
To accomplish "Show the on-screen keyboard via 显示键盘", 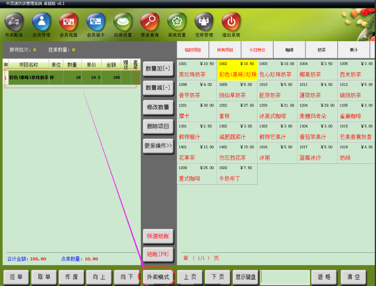I will click(246, 277).
